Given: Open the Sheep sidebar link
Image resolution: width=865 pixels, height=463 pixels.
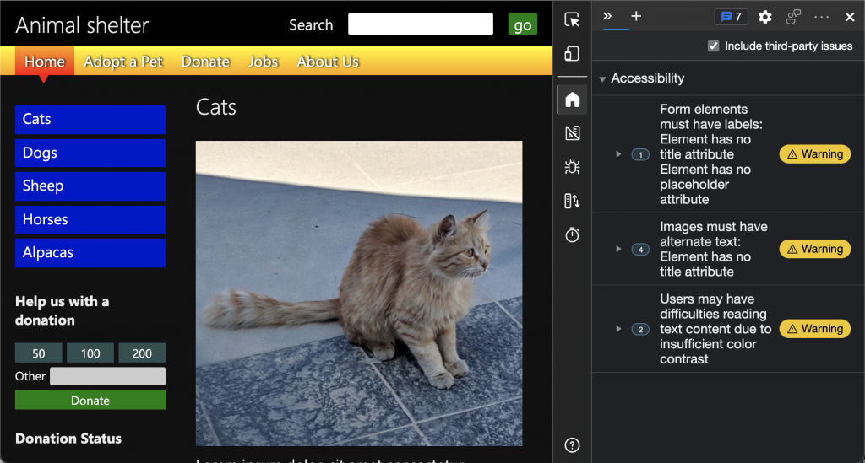Looking at the screenshot, I should [90, 186].
